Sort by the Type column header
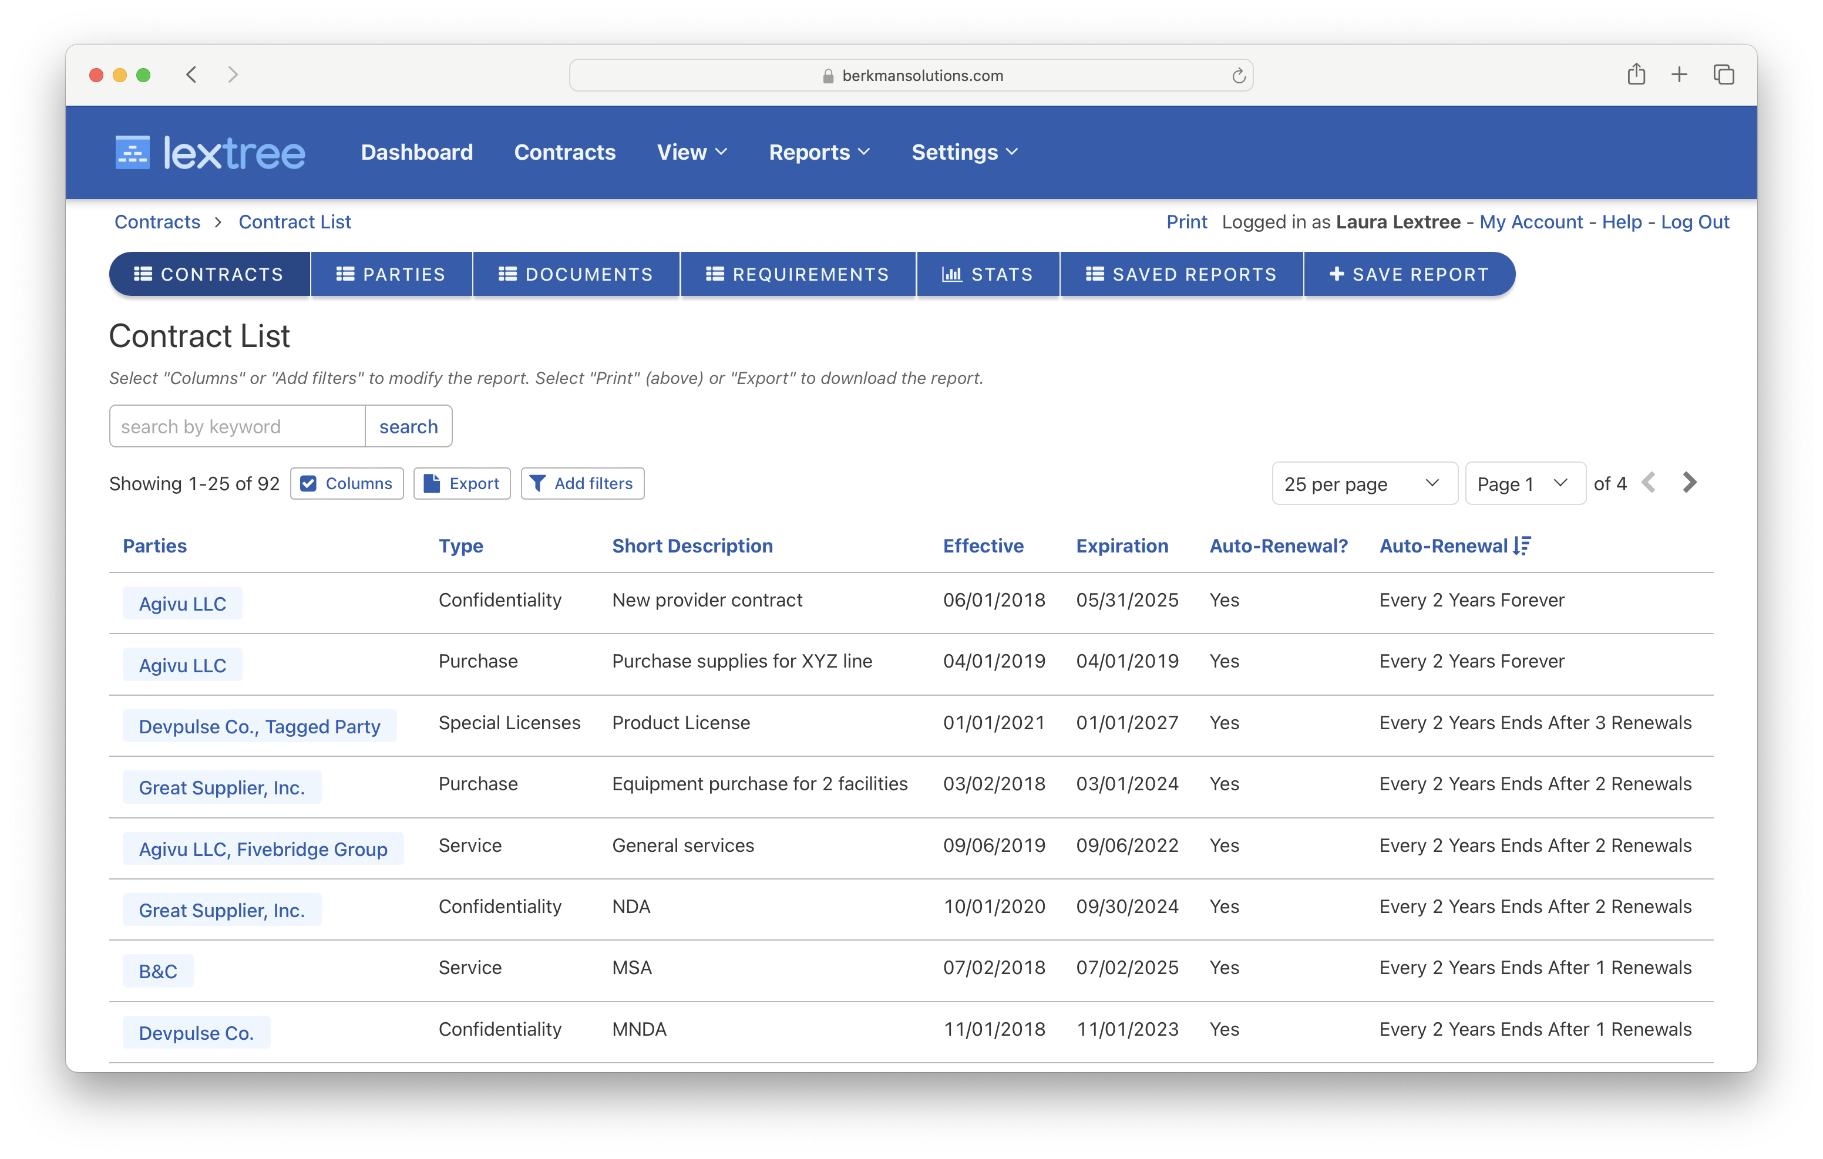Image resolution: width=1823 pixels, height=1159 pixels. pos(461,546)
